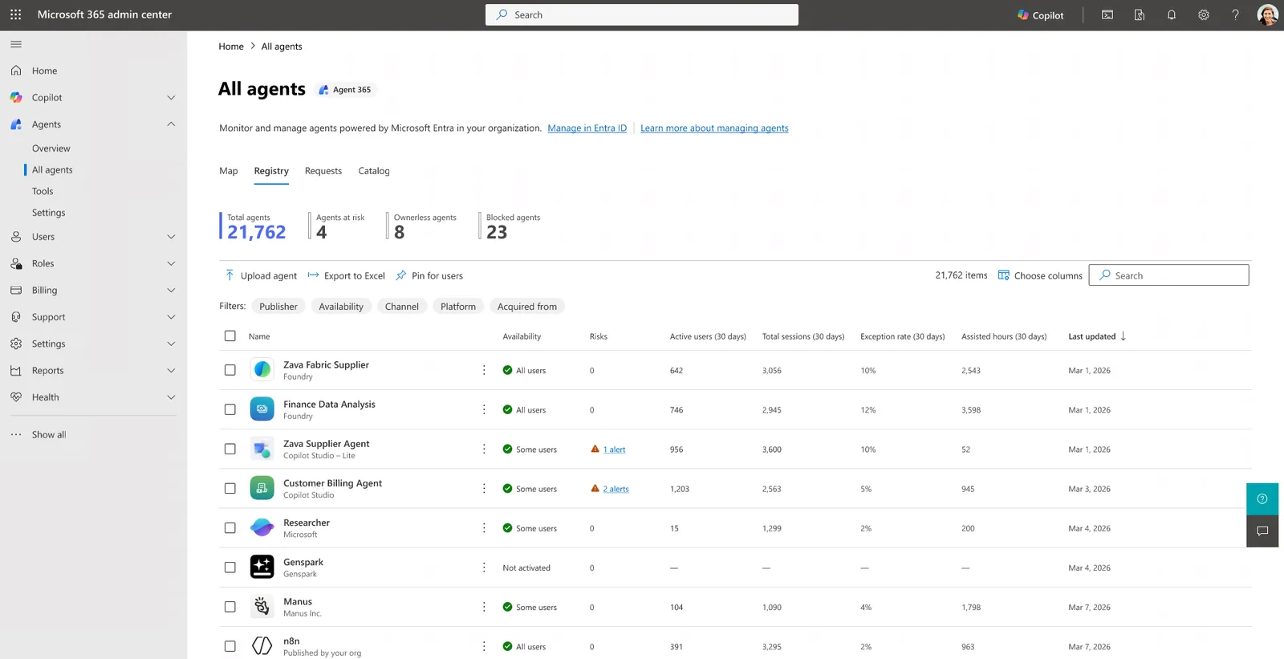Click the sort arrow by Last updated
This screenshot has height=659, width=1284.
click(x=1123, y=336)
